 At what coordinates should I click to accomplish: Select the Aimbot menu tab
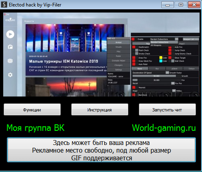pos(119,42)
